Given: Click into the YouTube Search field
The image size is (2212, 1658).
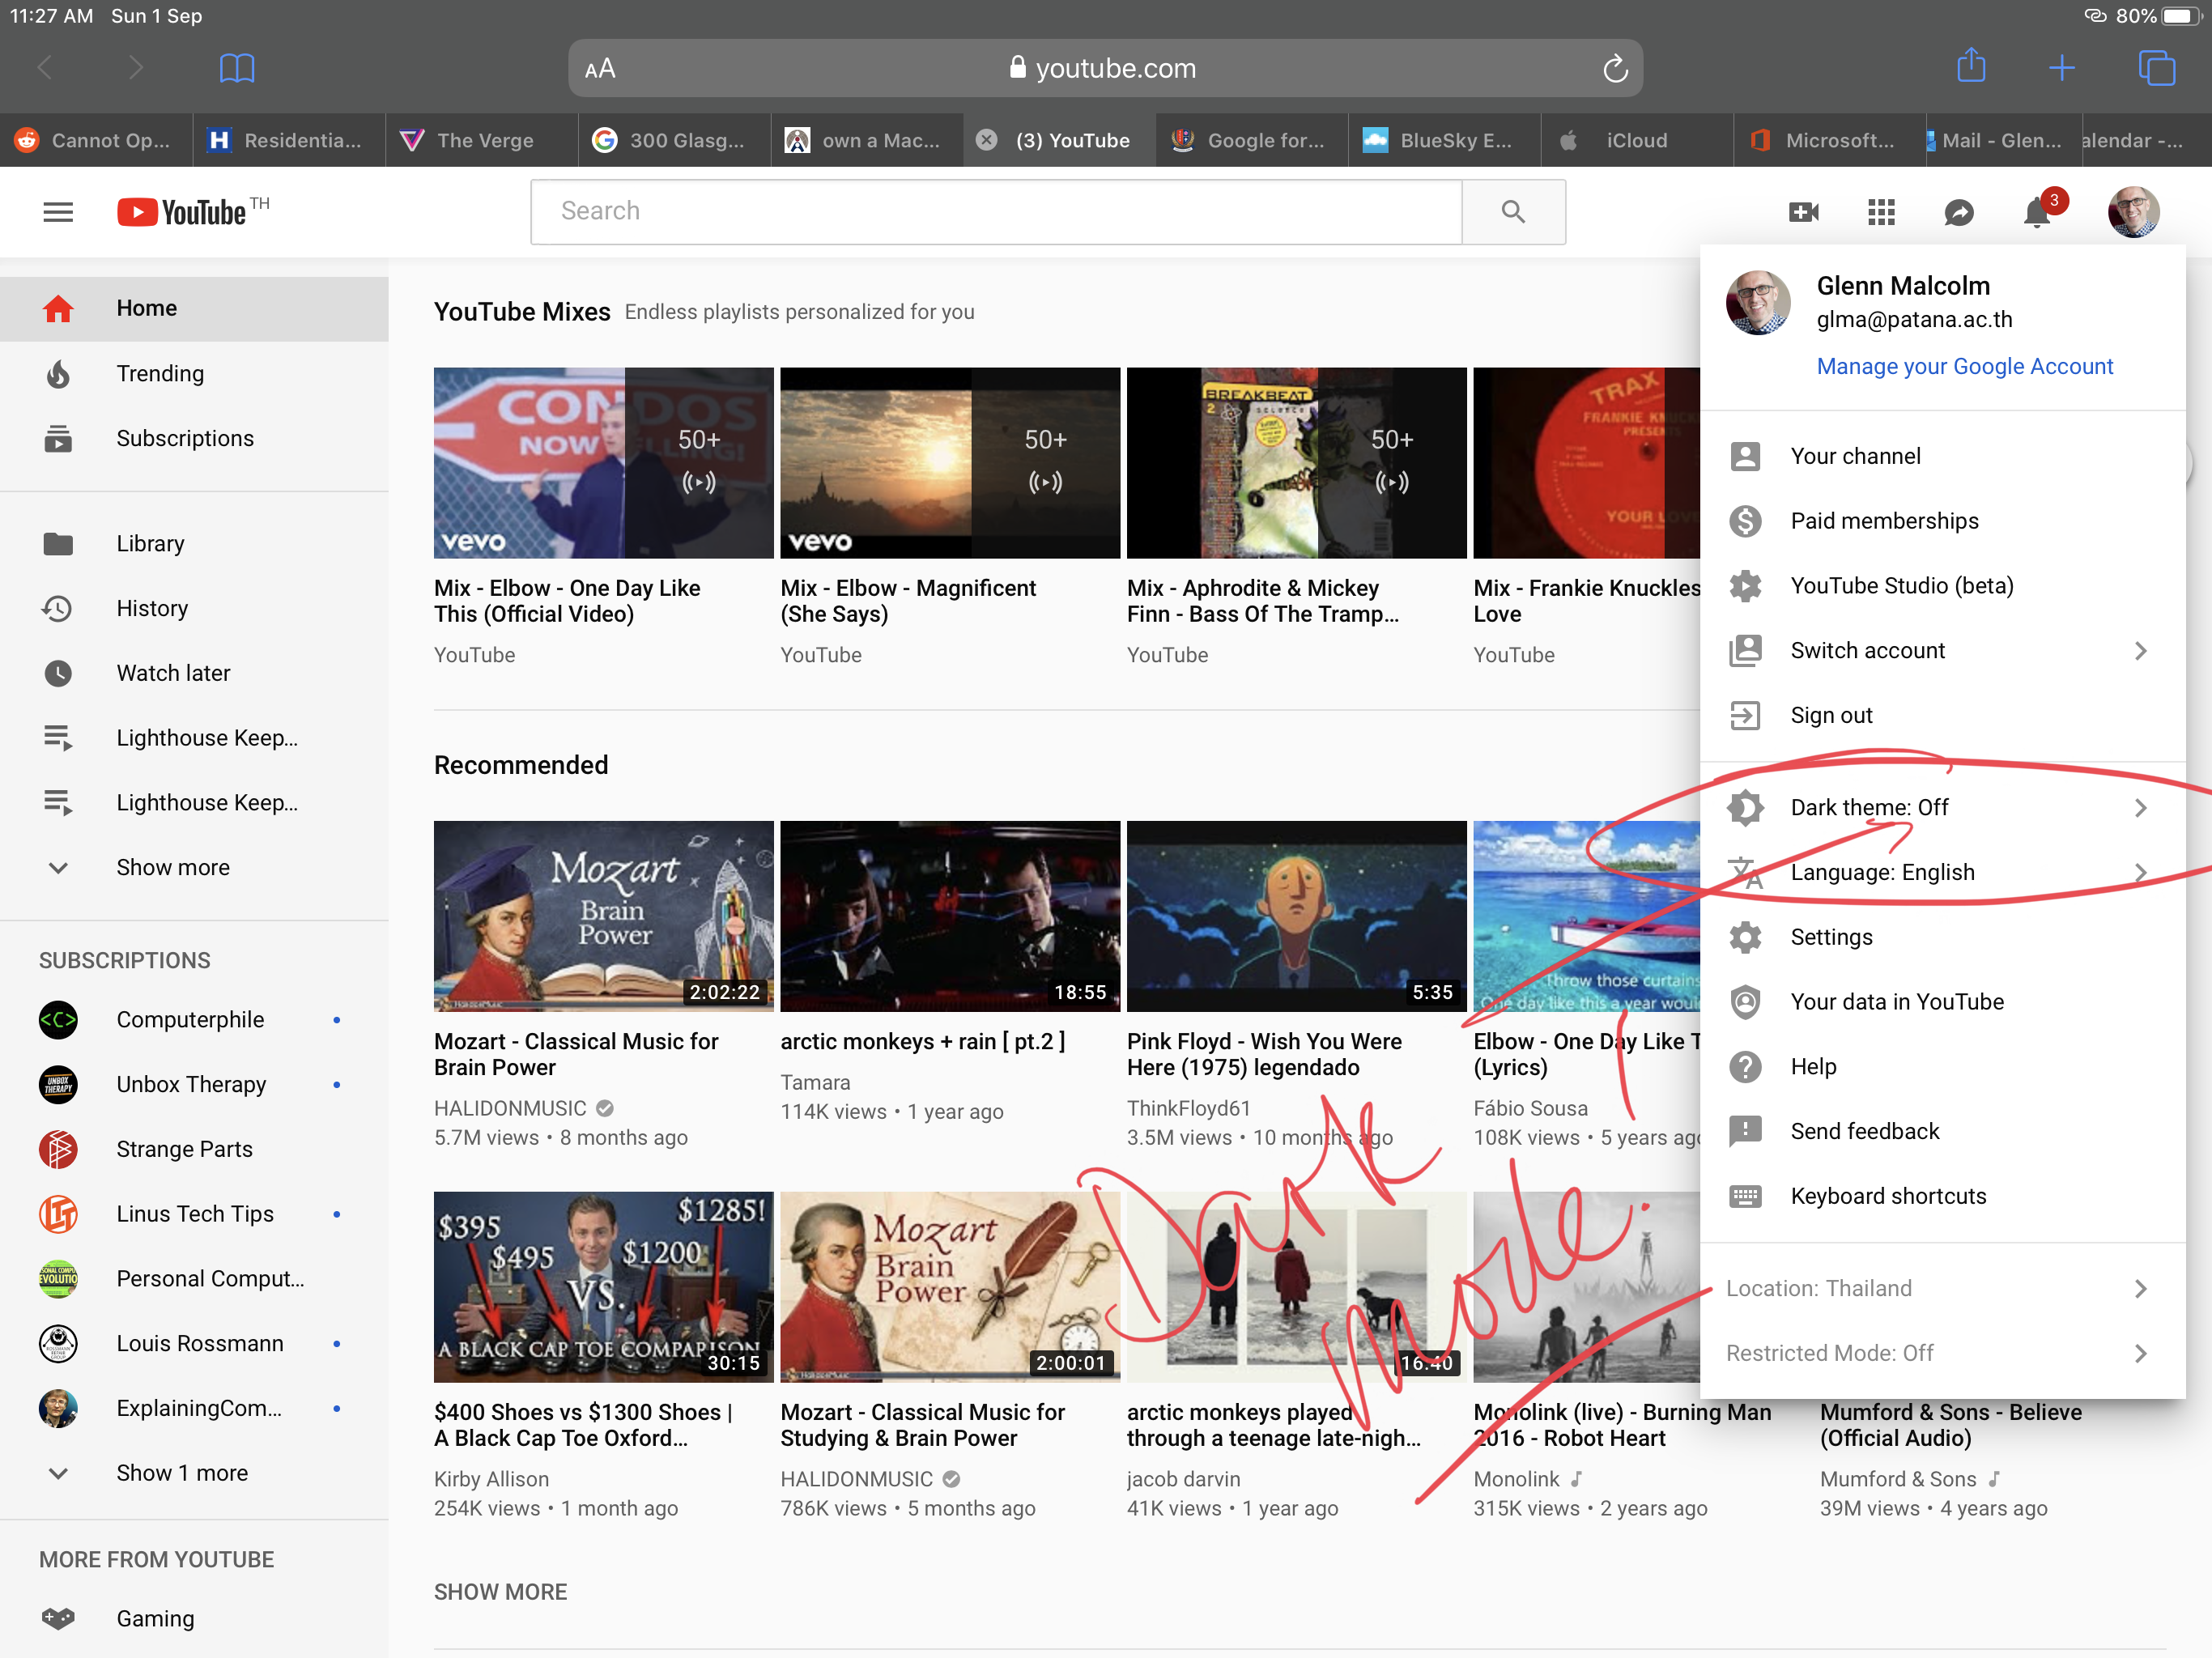Looking at the screenshot, I should tap(996, 212).
